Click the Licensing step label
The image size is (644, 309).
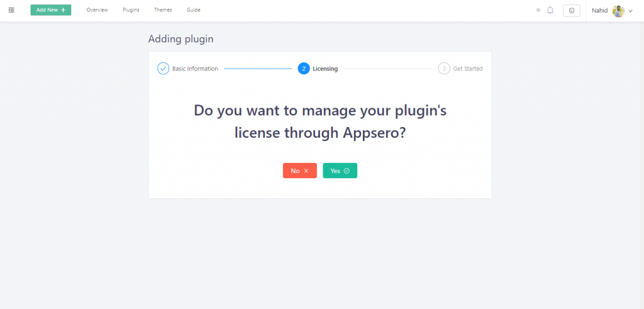click(325, 69)
